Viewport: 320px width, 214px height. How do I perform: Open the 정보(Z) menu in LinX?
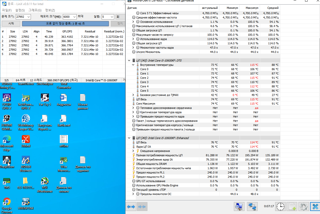pos(50,10)
